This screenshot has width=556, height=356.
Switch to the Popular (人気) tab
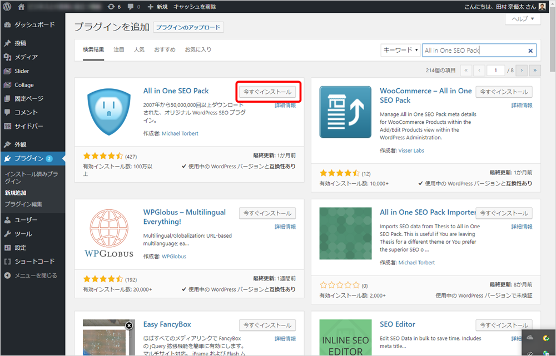coord(139,49)
